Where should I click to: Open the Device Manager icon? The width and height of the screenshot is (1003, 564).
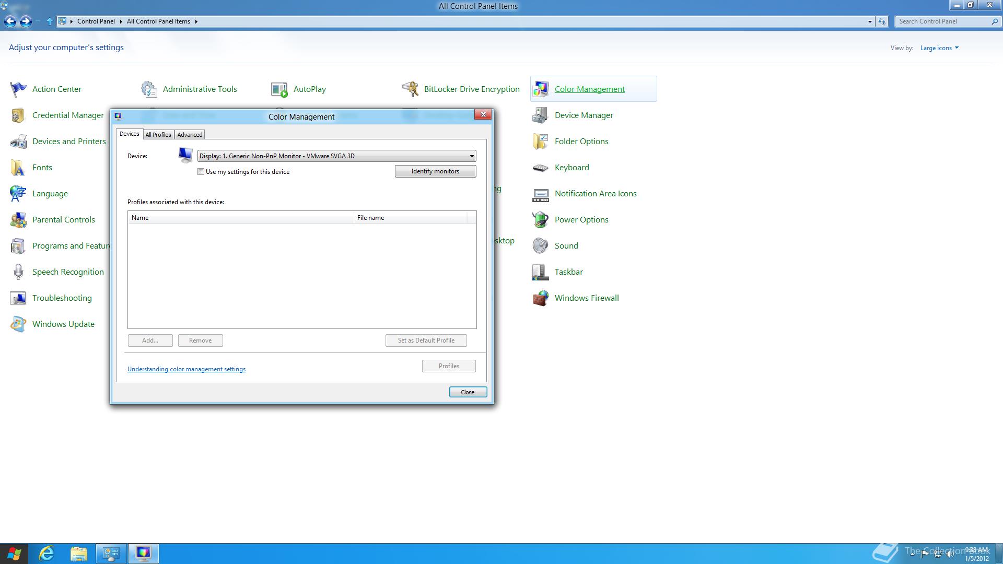pos(540,115)
